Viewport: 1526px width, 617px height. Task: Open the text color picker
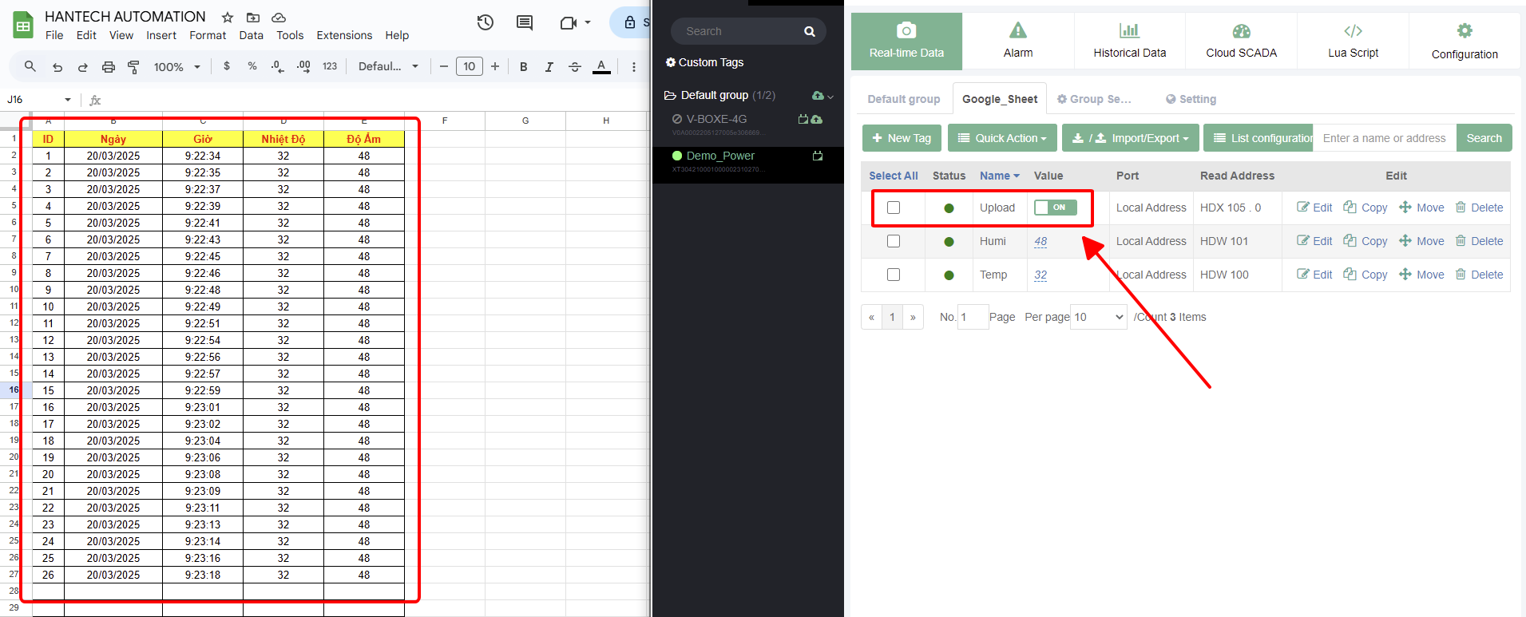pyautogui.click(x=601, y=67)
